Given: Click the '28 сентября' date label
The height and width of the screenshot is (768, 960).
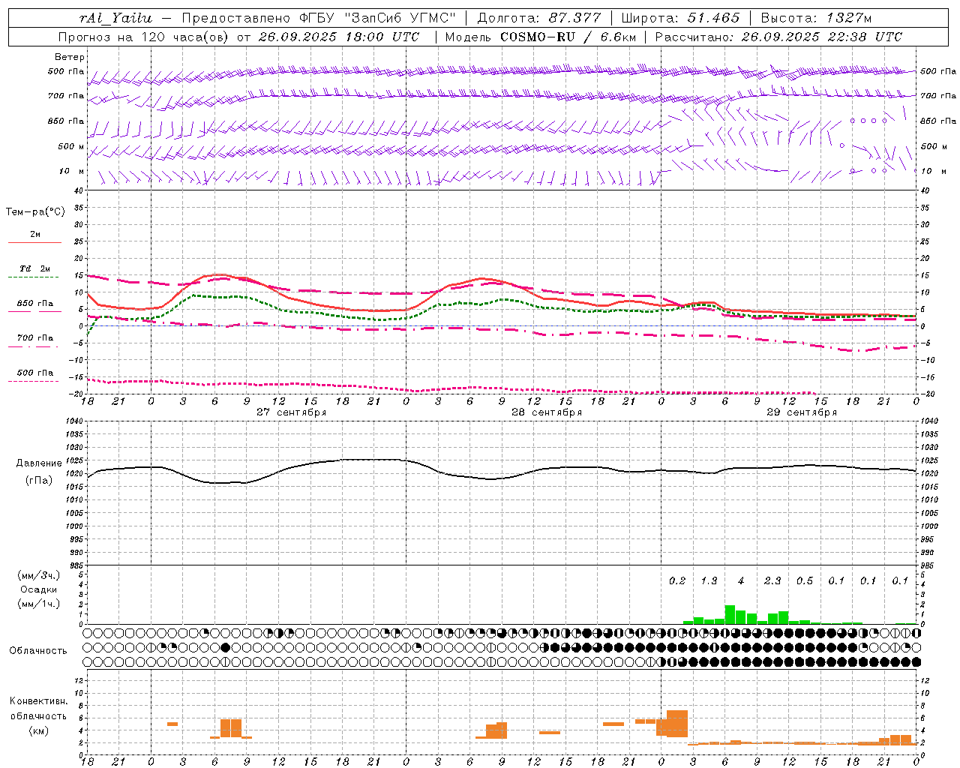Looking at the screenshot, I should (546, 412).
